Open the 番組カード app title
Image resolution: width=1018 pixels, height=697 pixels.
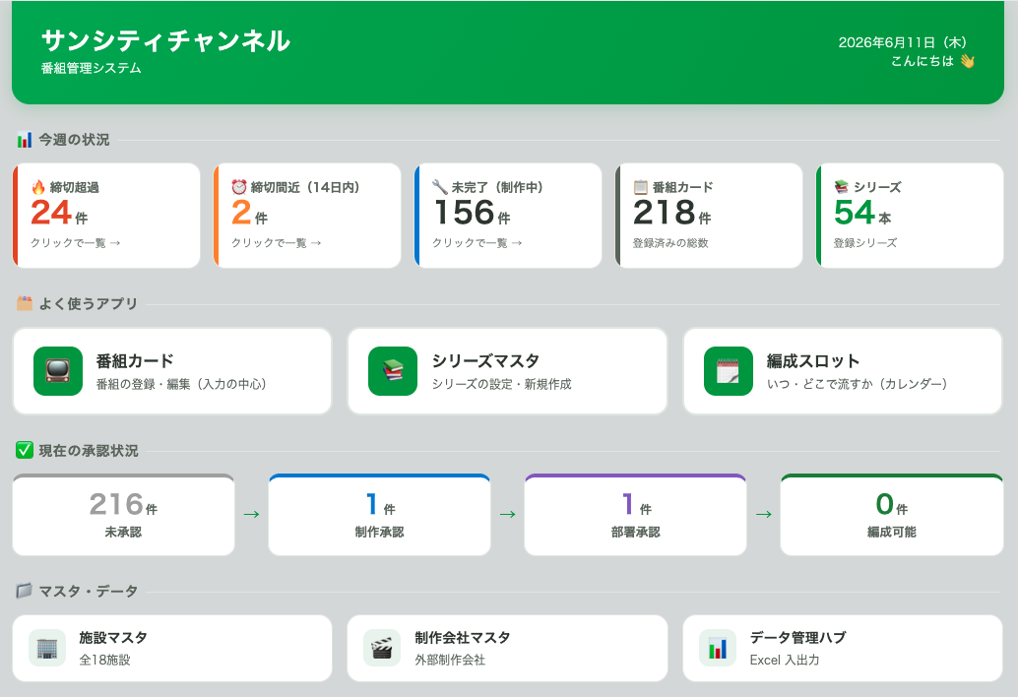click(135, 361)
